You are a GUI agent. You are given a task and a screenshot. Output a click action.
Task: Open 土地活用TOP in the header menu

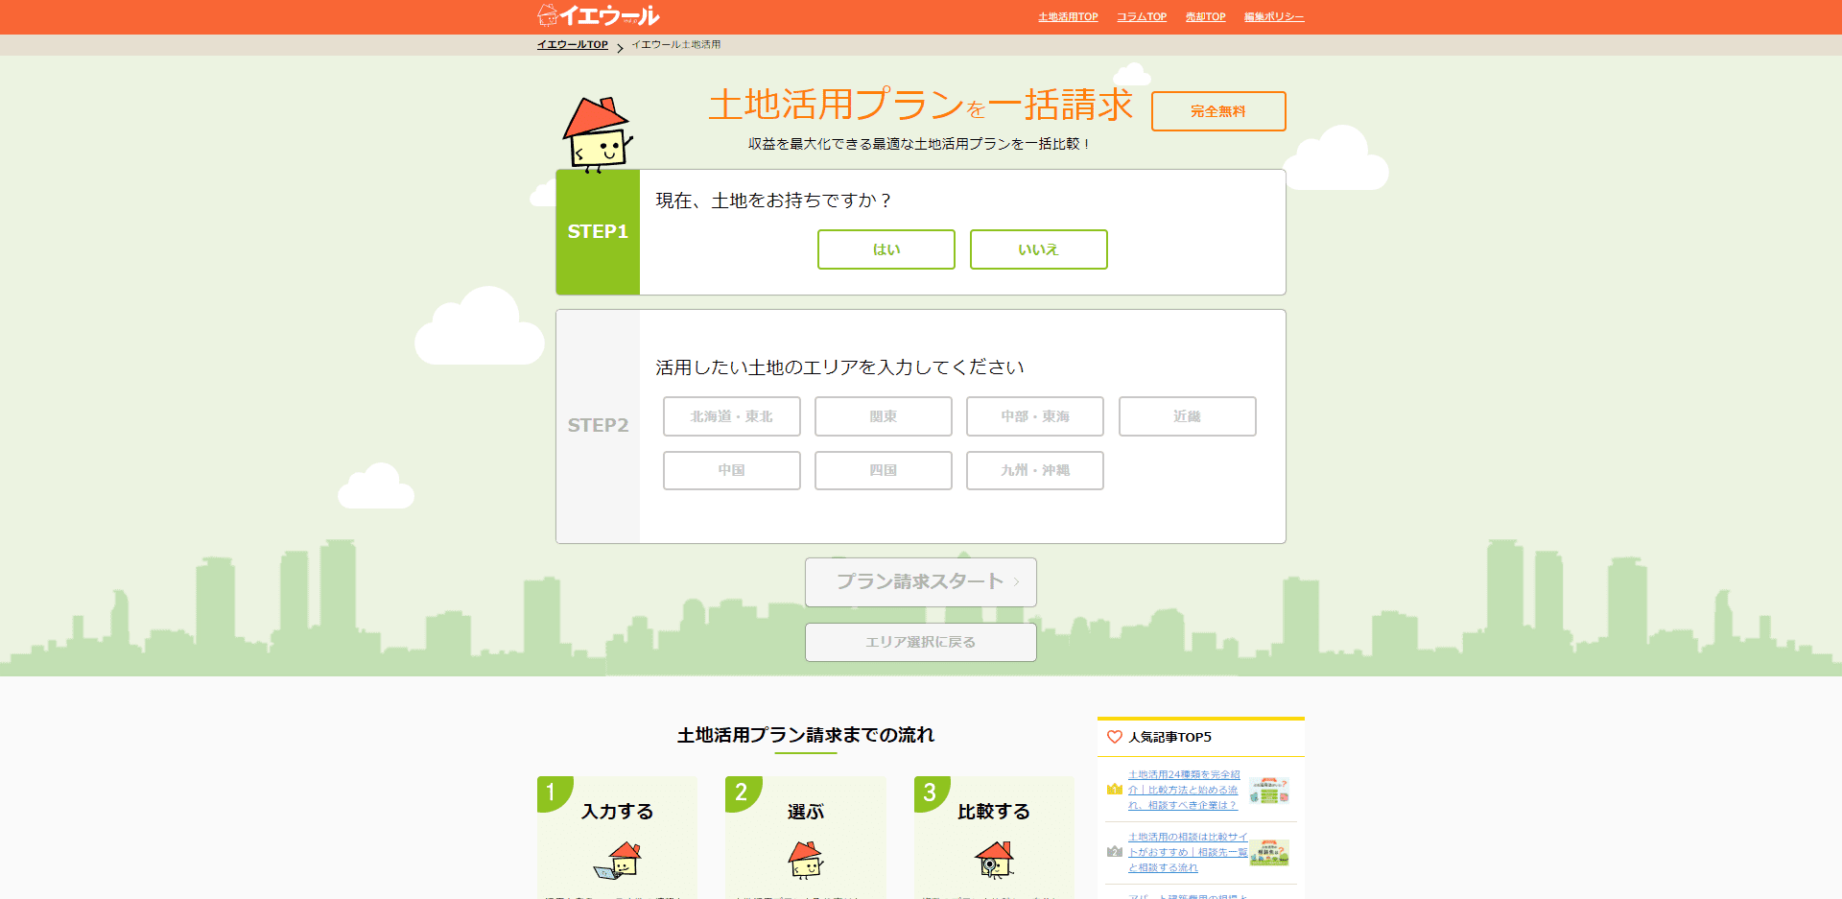point(1068,17)
